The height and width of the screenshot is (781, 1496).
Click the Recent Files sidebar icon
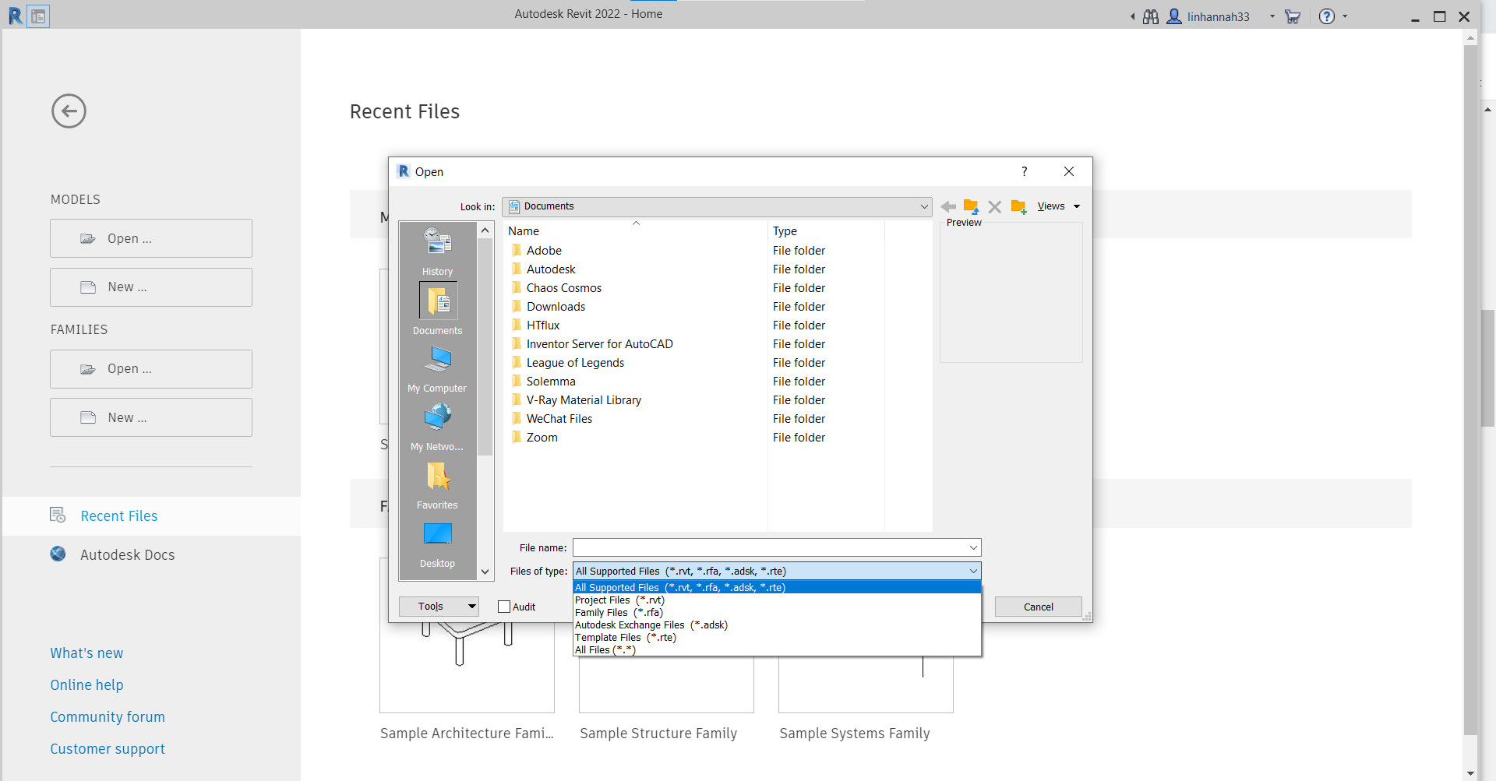[58, 515]
